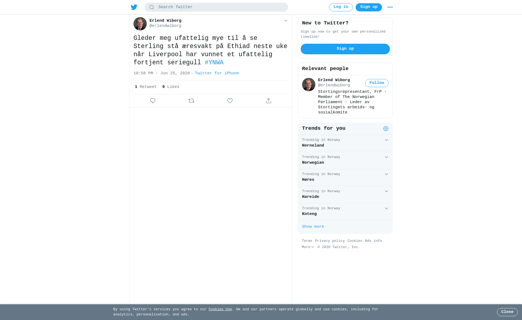Image resolution: width=522 pixels, height=320 pixels.
Task: Open the chevron next to Horneland trend
Action: 386,140
